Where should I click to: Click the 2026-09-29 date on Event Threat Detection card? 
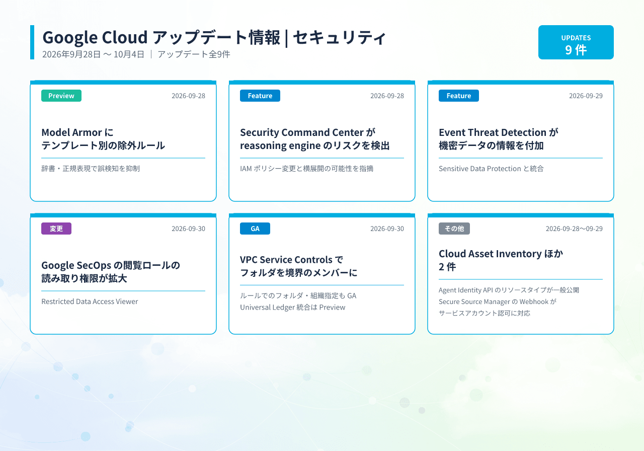tap(586, 96)
